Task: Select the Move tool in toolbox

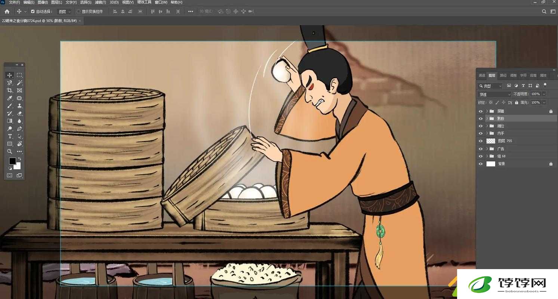Action: tap(10, 75)
